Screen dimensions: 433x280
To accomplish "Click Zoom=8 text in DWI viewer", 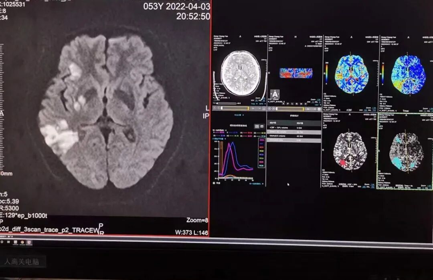I will click(x=197, y=220).
